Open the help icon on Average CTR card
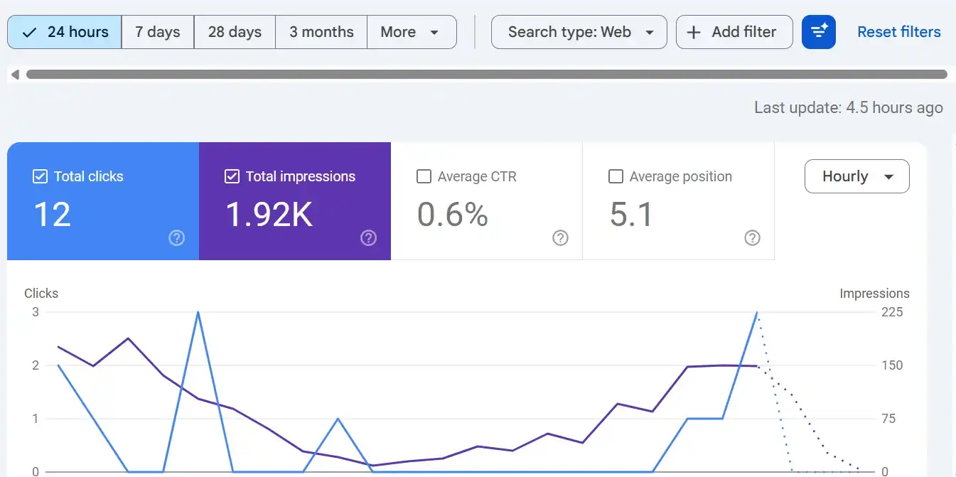The width and height of the screenshot is (956, 477). click(x=560, y=238)
